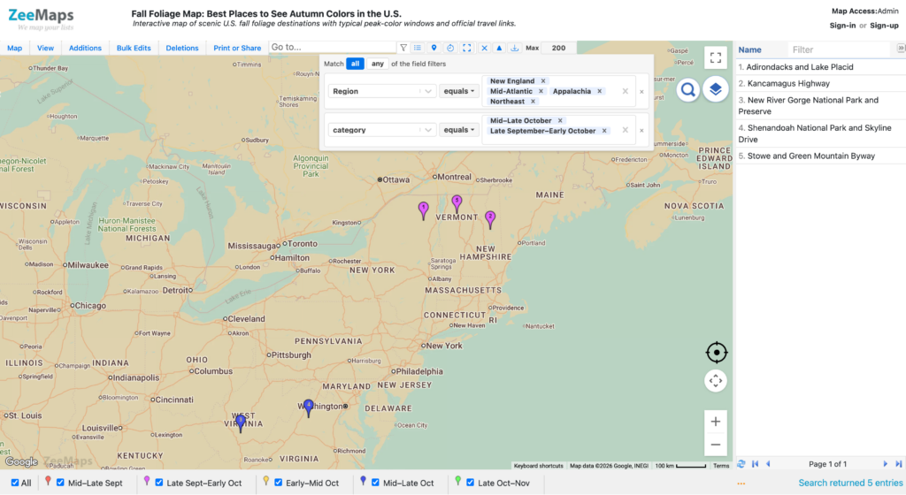Screen dimensions: 906x495
Task: Click in the Name Filter input field
Action: coord(840,49)
